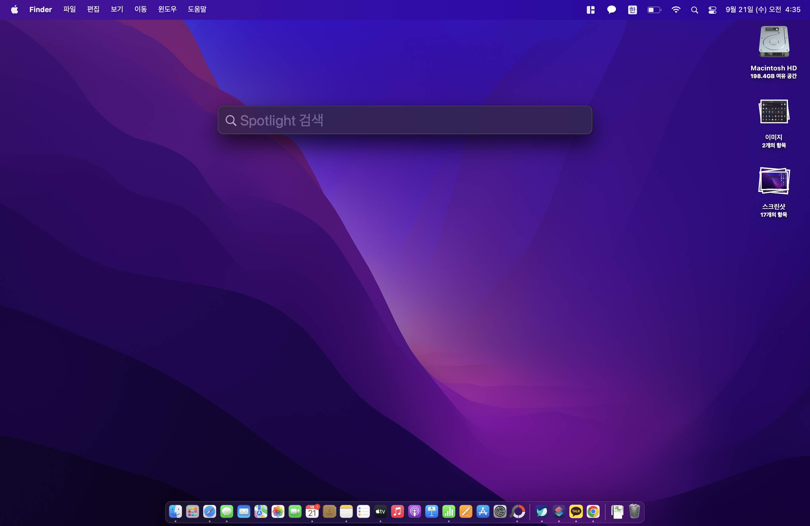Viewport: 810px width, 526px height.
Task: Open the Photos app icon
Action: tap(278, 511)
